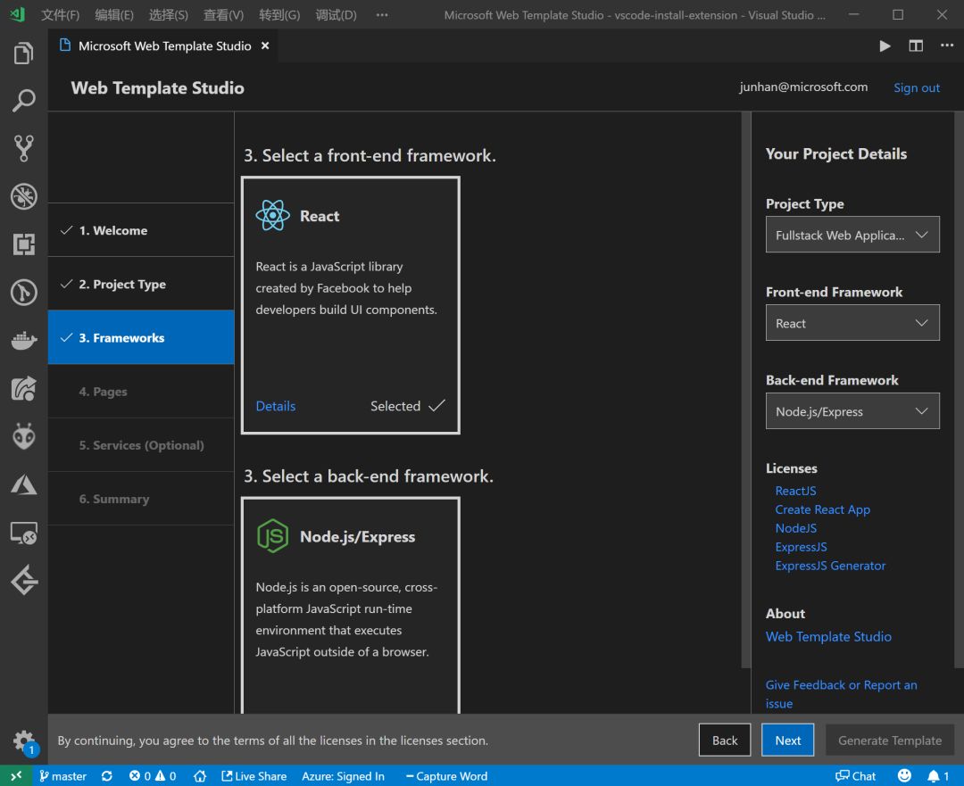Open the ExpressJS Generator license link
The width and height of the screenshot is (964, 786).
tap(830, 566)
